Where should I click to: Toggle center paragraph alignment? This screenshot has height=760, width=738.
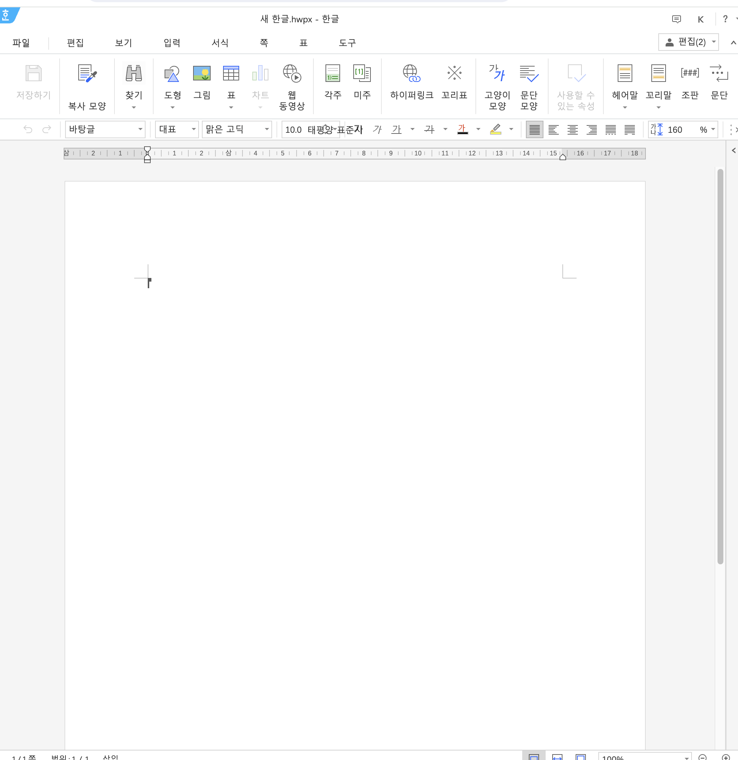pos(572,129)
